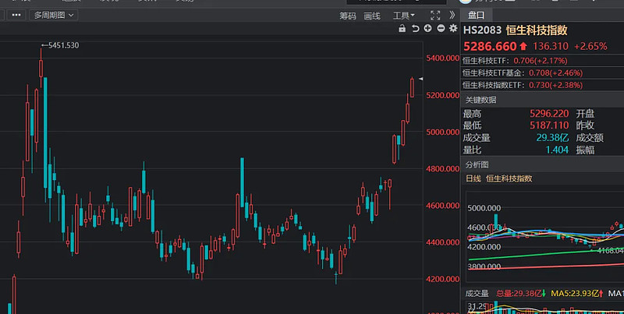This screenshot has width=624, height=314.
Task: Click the 5451.530 high price annotation
Action: pos(60,45)
